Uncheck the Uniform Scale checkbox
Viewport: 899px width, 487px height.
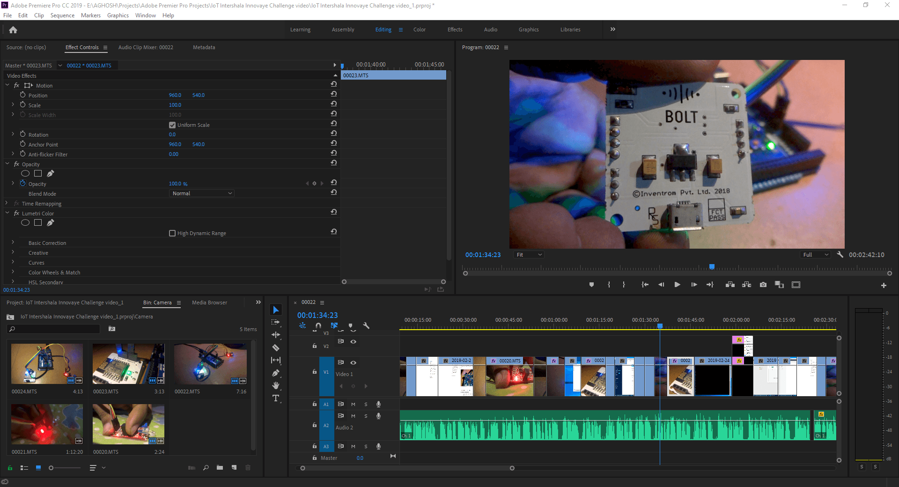click(172, 125)
